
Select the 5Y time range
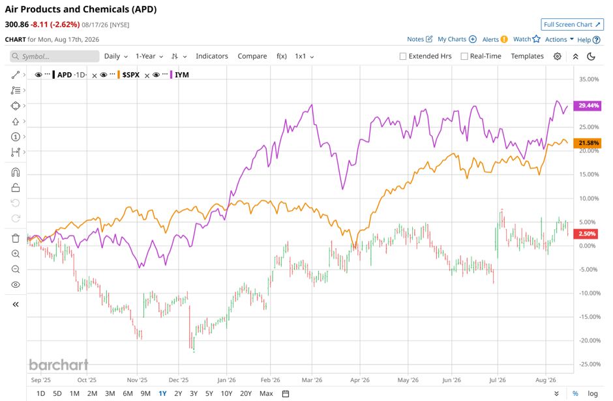(209, 394)
